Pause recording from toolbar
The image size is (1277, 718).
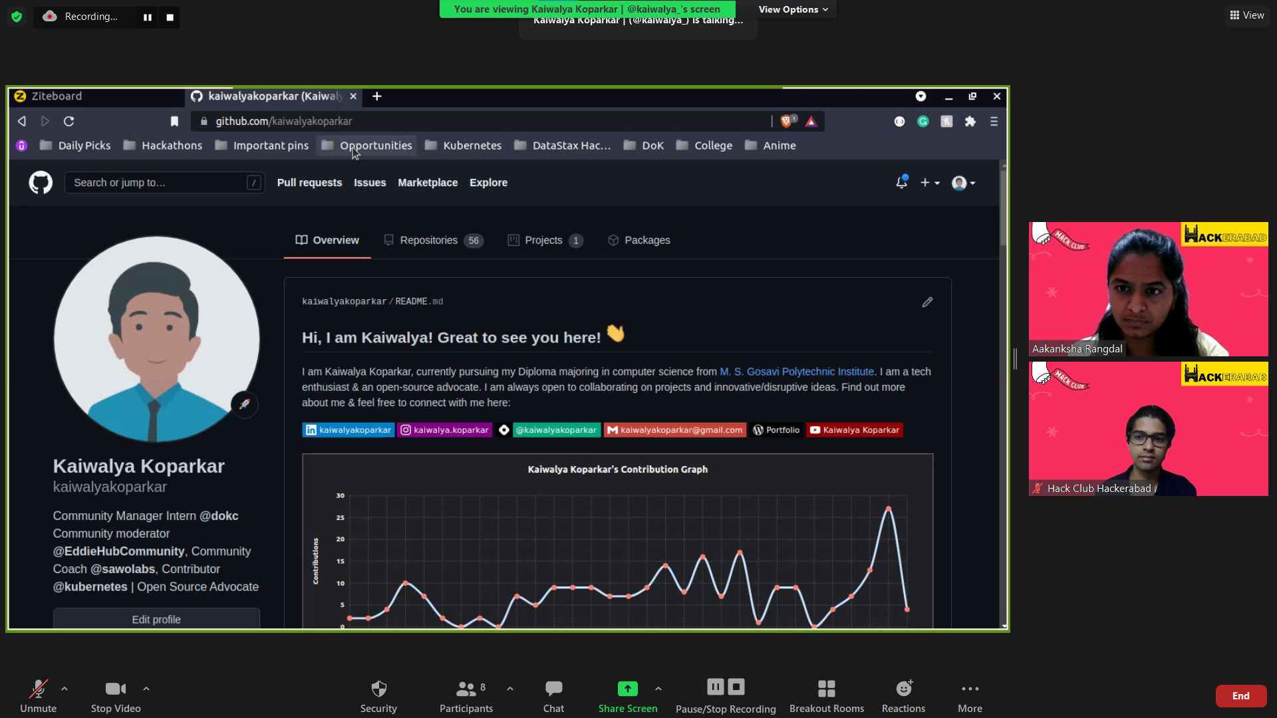click(716, 686)
